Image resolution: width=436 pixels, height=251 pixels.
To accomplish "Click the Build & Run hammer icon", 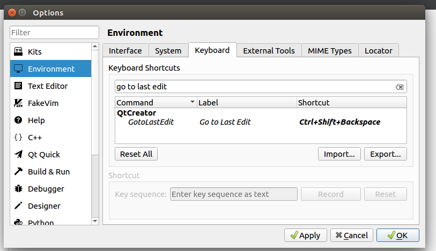I will [x=18, y=172].
